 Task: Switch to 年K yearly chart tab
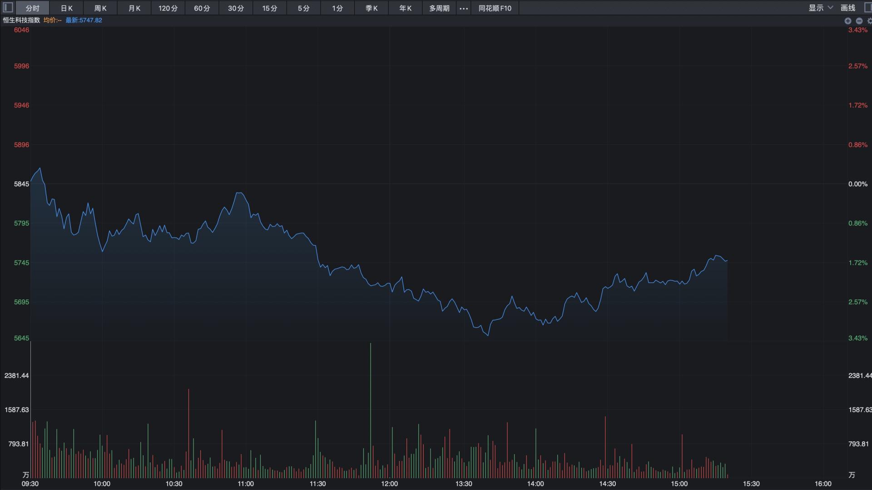(x=406, y=8)
